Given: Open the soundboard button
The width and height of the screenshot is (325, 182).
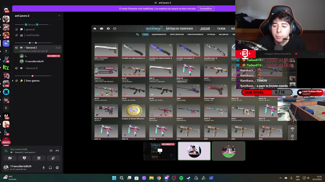Looking at the screenshot, I should [53, 158].
